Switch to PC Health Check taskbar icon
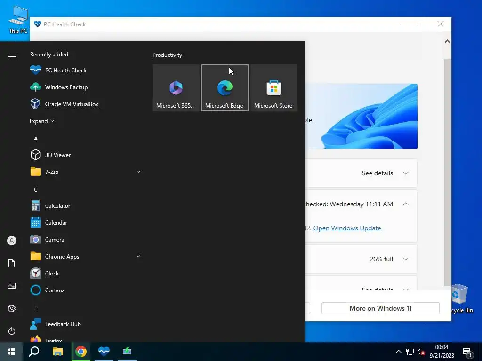The image size is (482, 361). pos(104,352)
